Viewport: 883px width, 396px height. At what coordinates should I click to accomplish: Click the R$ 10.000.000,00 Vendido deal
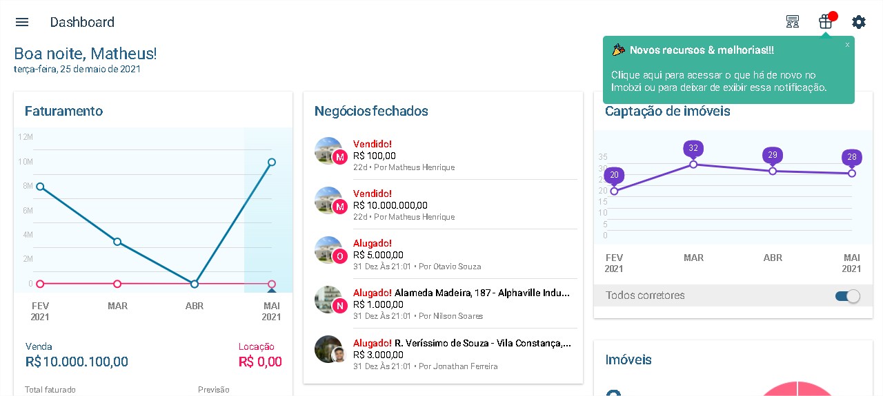445,205
